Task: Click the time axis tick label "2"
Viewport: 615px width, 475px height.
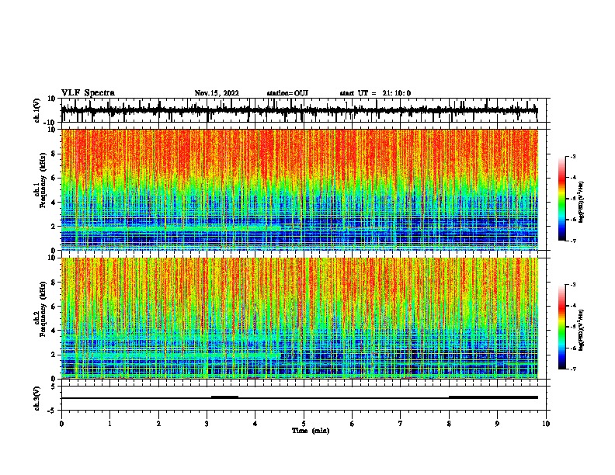Action: click(158, 424)
